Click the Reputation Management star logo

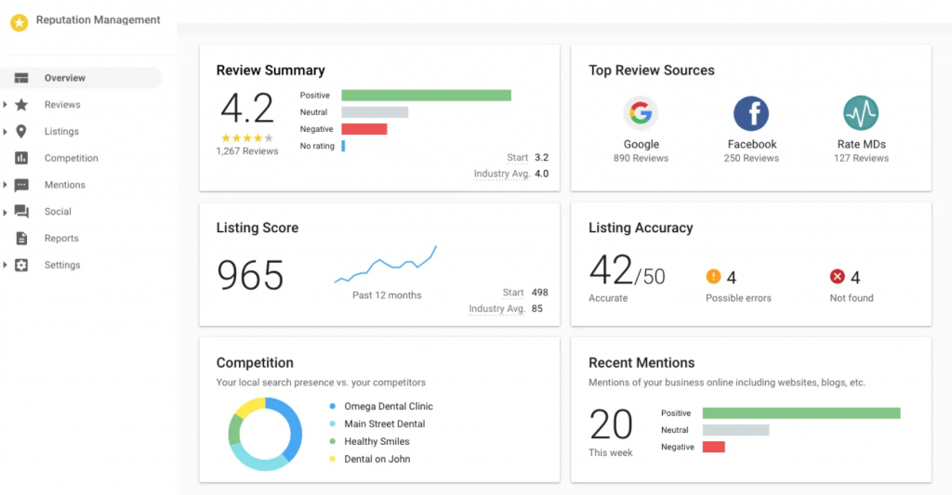[19, 23]
